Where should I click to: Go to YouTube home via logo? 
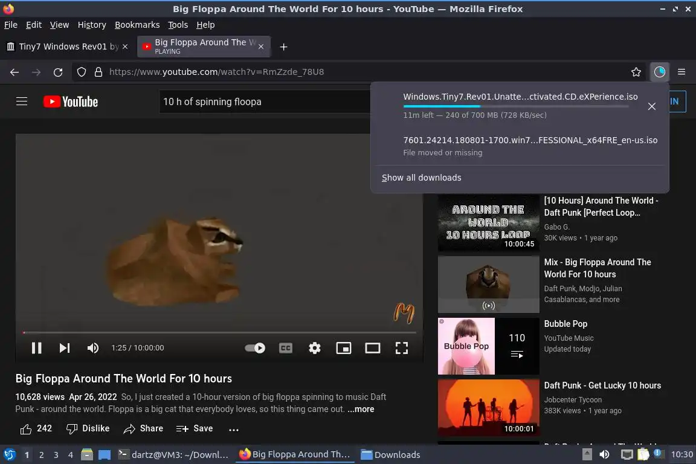71,101
